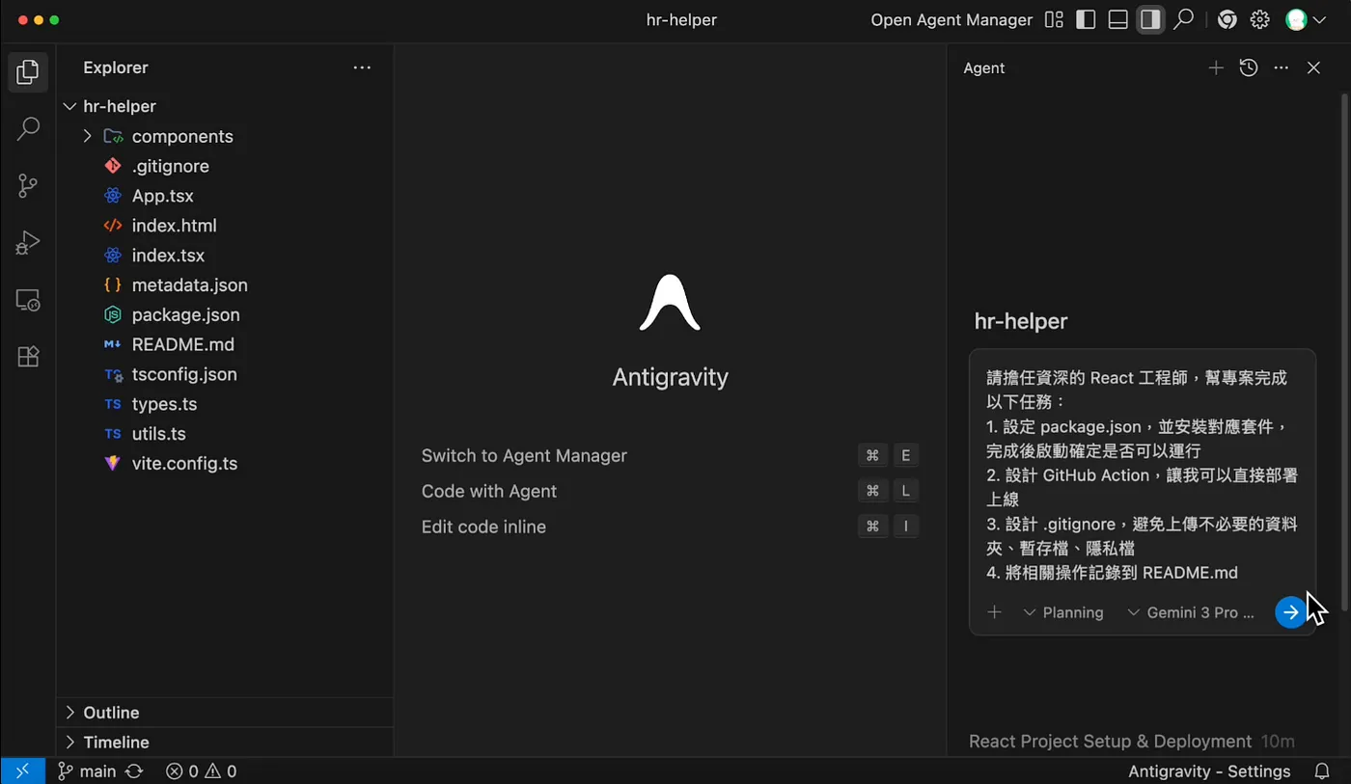1351x784 pixels.
Task: Open the browser Chrome icon in title bar
Action: tap(1227, 19)
